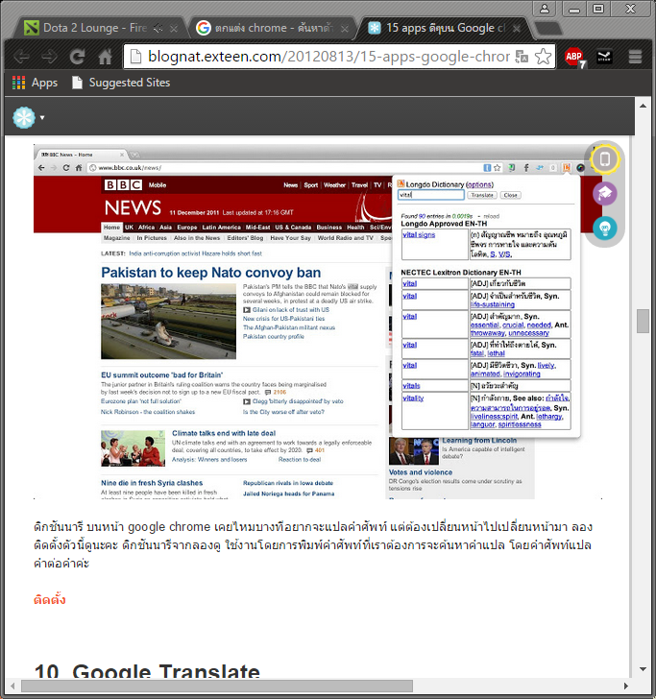Click the vertical scrollbar thumb

(x=643, y=321)
